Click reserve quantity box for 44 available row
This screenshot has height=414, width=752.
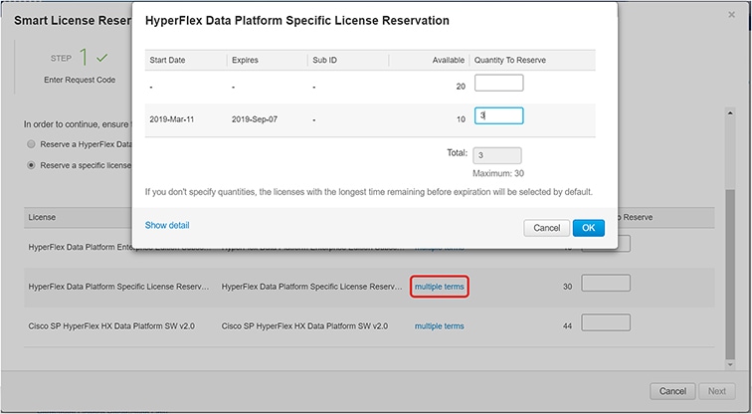pos(606,322)
